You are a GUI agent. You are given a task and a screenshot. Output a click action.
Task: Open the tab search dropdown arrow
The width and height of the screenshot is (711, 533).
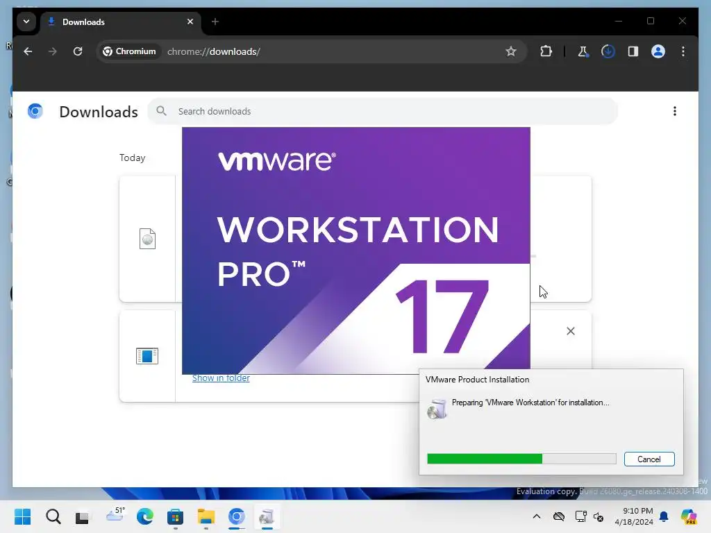click(x=26, y=22)
